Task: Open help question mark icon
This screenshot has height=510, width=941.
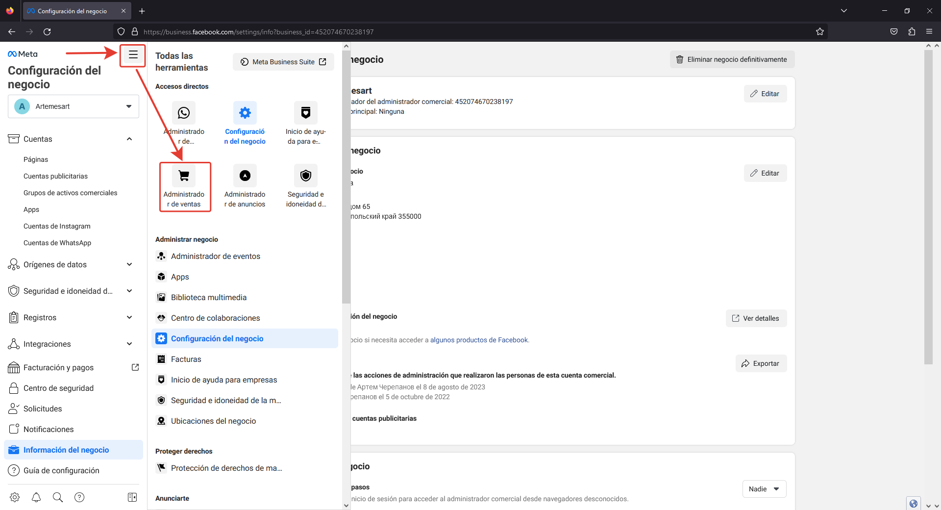Action: (79, 497)
